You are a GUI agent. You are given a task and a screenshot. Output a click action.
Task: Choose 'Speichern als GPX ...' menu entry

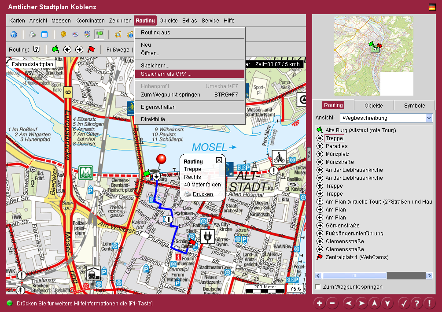tap(166, 74)
